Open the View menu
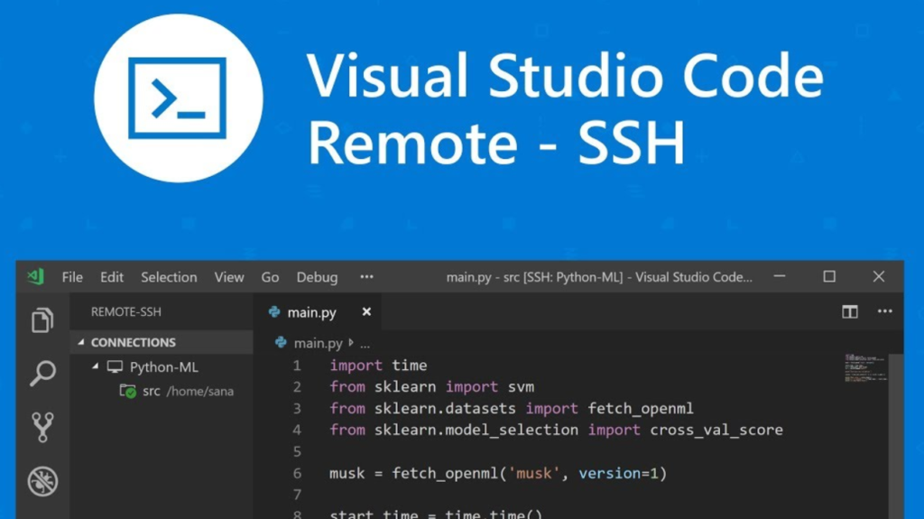This screenshot has height=519, width=924. tap(229, 276)
